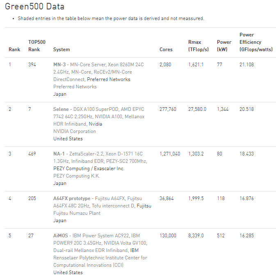Click the PEZY Computing / Exascaler Inc. link
The height and width of the screenshot is (277, 276).
pos(89,169)
